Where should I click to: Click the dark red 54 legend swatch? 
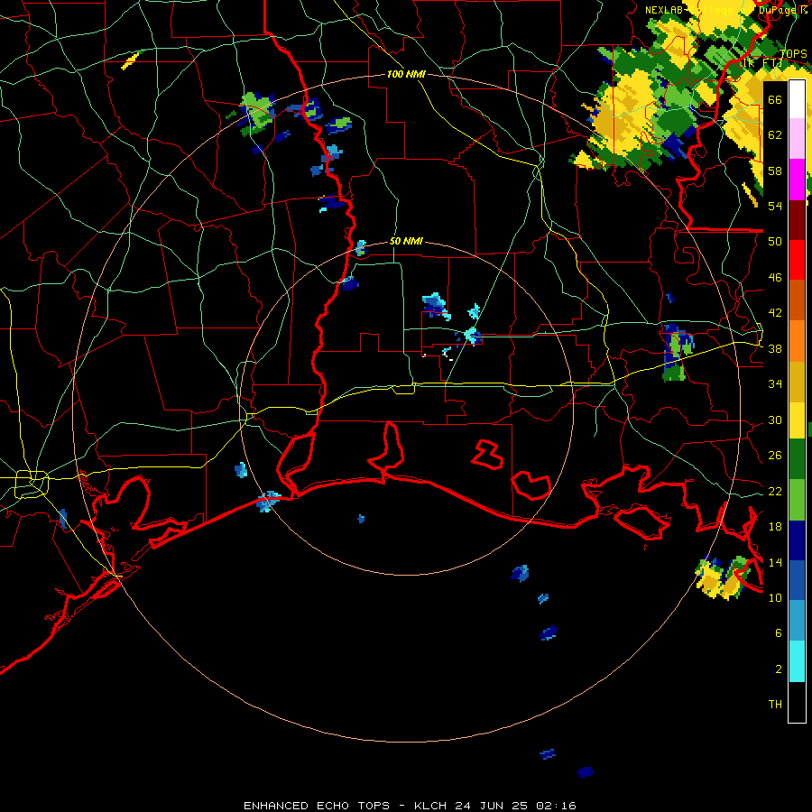point(797,219)
